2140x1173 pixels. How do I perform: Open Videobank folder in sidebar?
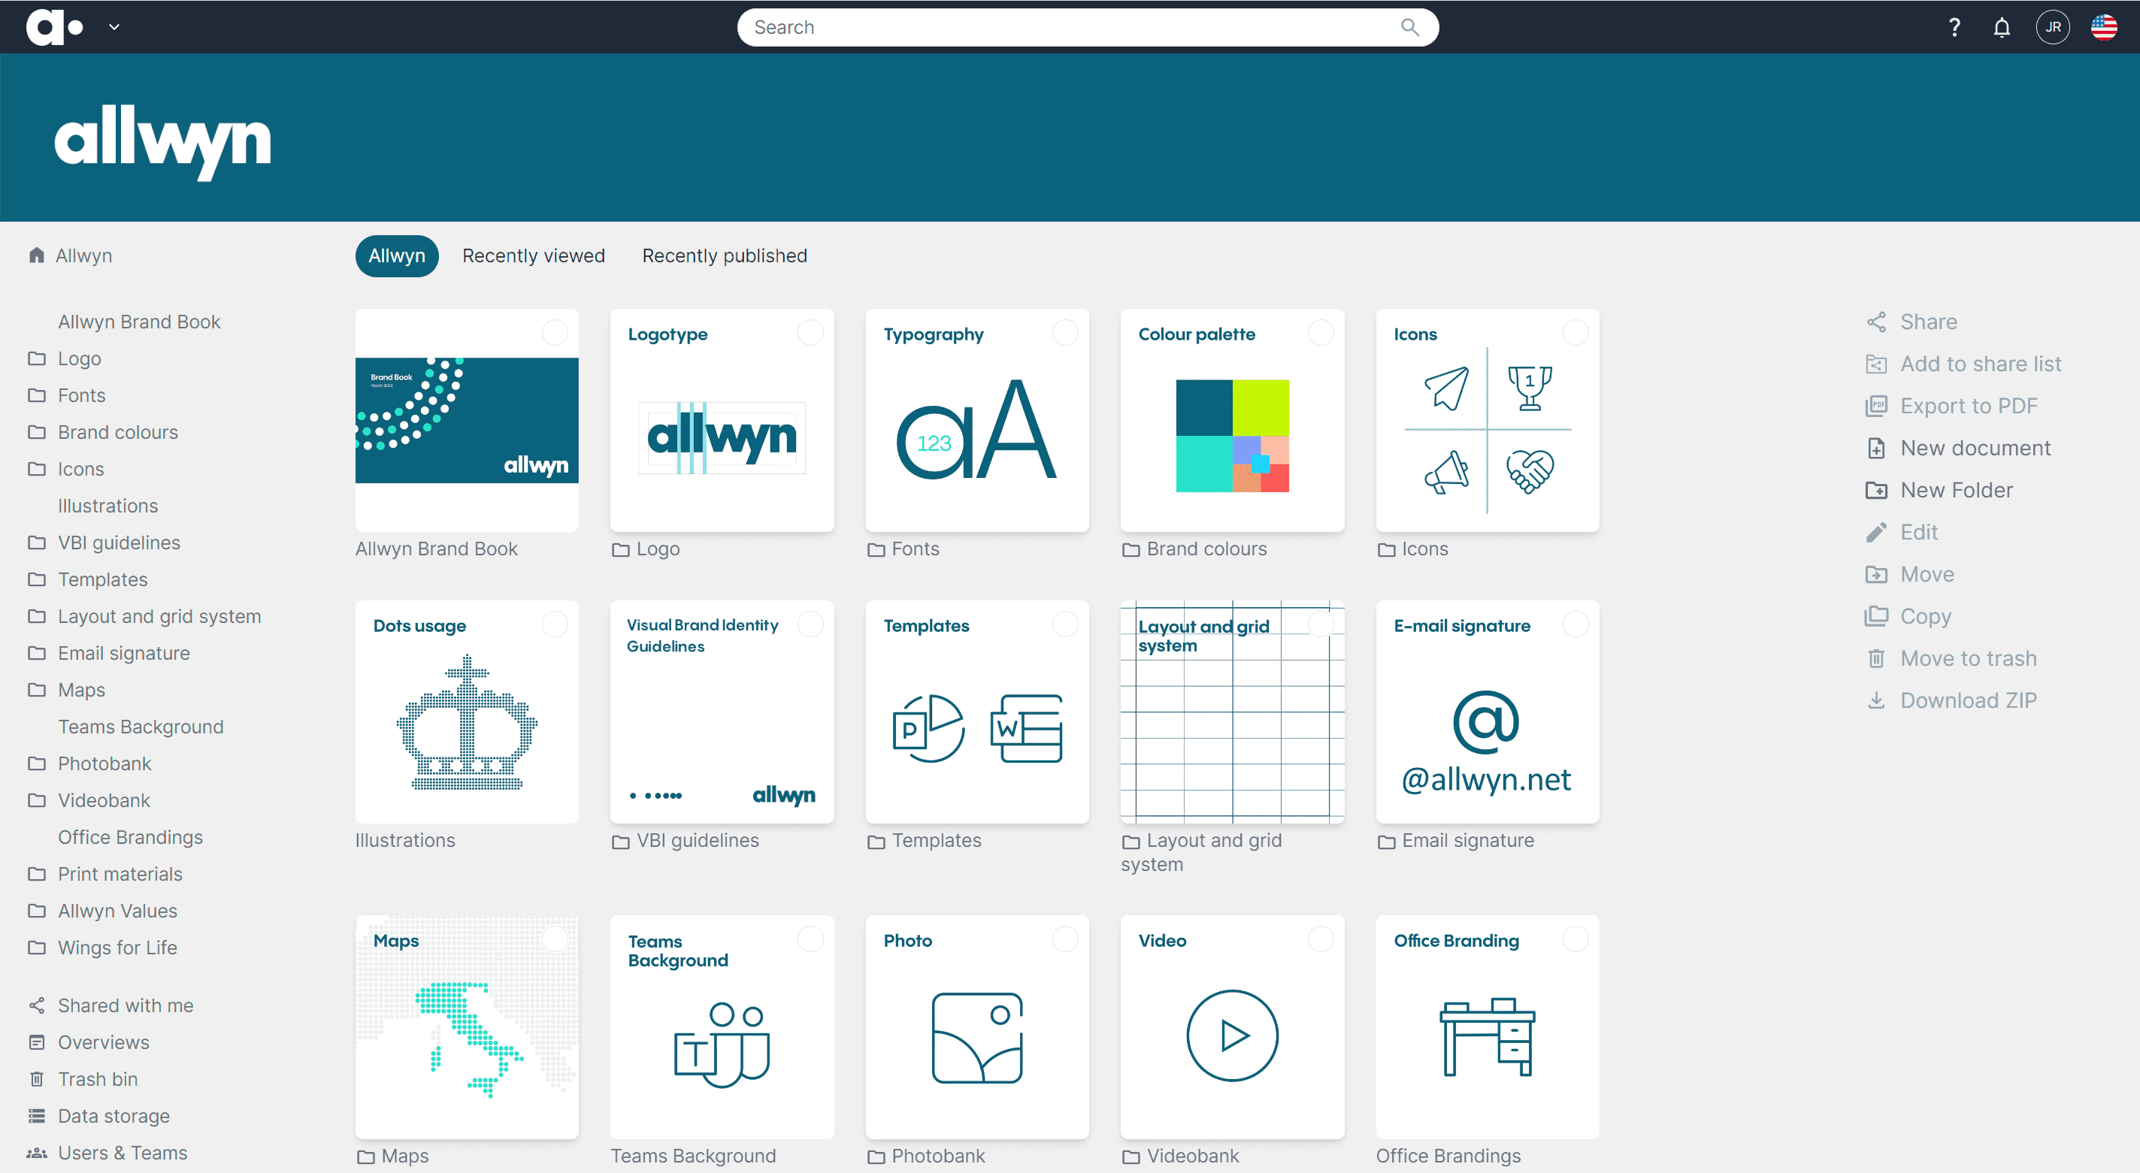104,800
